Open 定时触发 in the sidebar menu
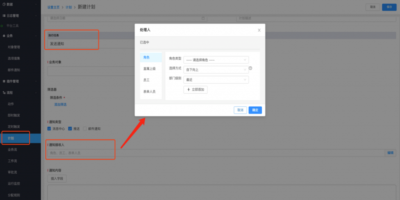Viewport: 400px width, 200px height. 14,127
